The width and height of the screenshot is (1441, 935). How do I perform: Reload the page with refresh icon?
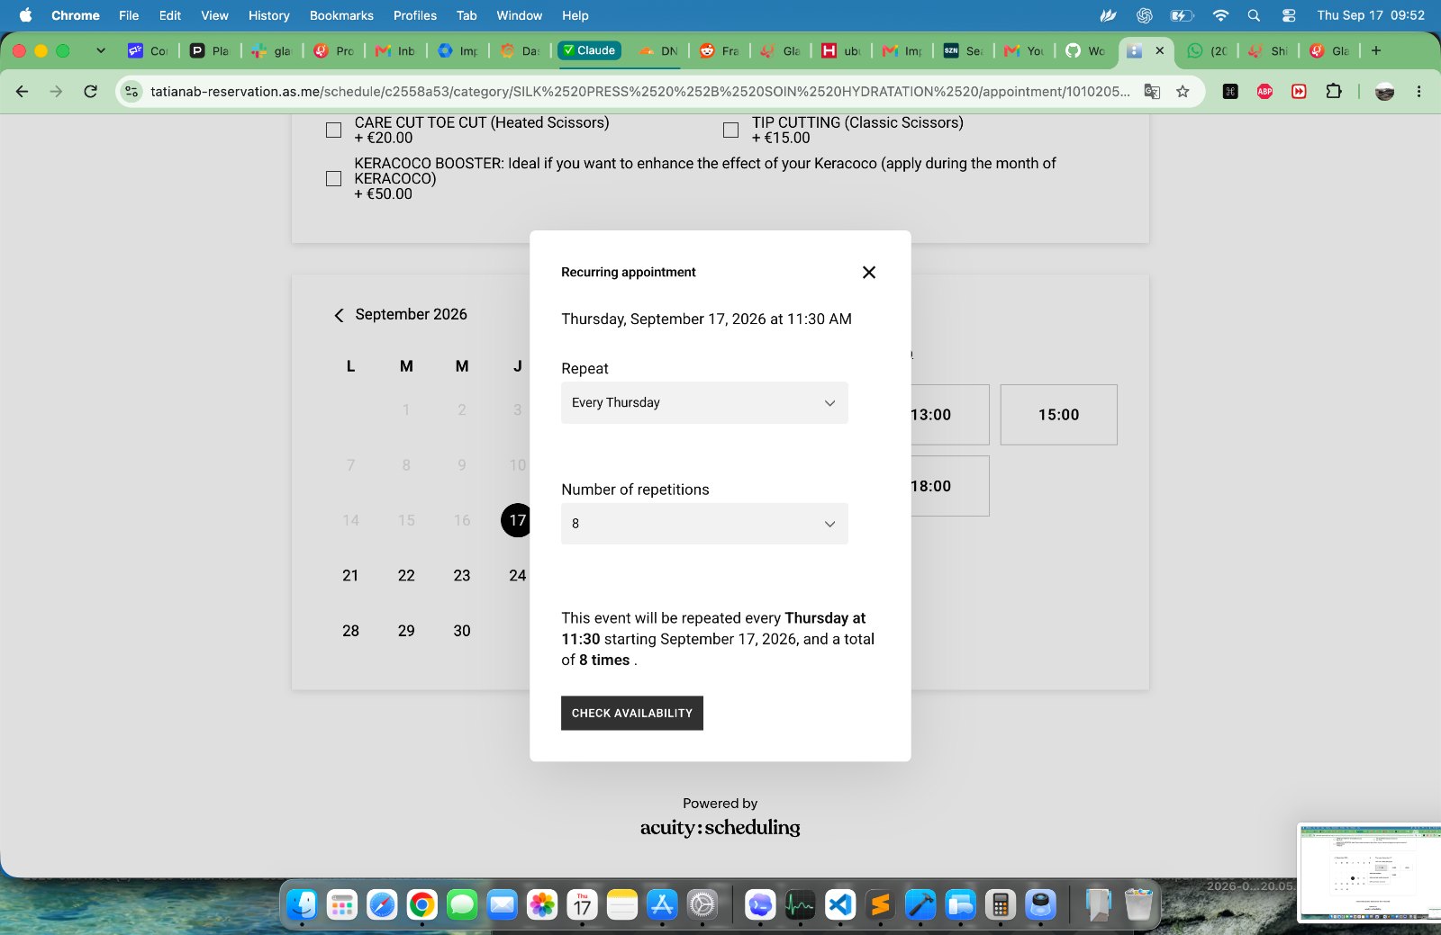tap(90, 91)
